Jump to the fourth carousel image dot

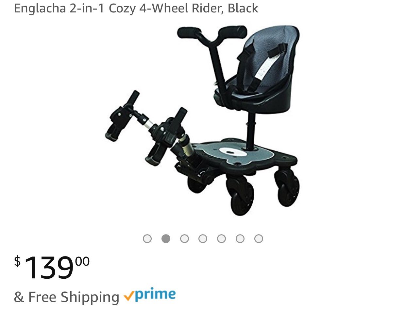point(203,239)
